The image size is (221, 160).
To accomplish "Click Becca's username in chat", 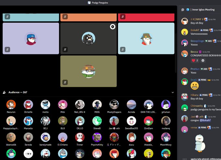I will click(x=194, y=52).
